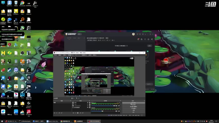219x123 pixels.
Task: Click the user avatar in Douyu streaming app
Action: 133,34
